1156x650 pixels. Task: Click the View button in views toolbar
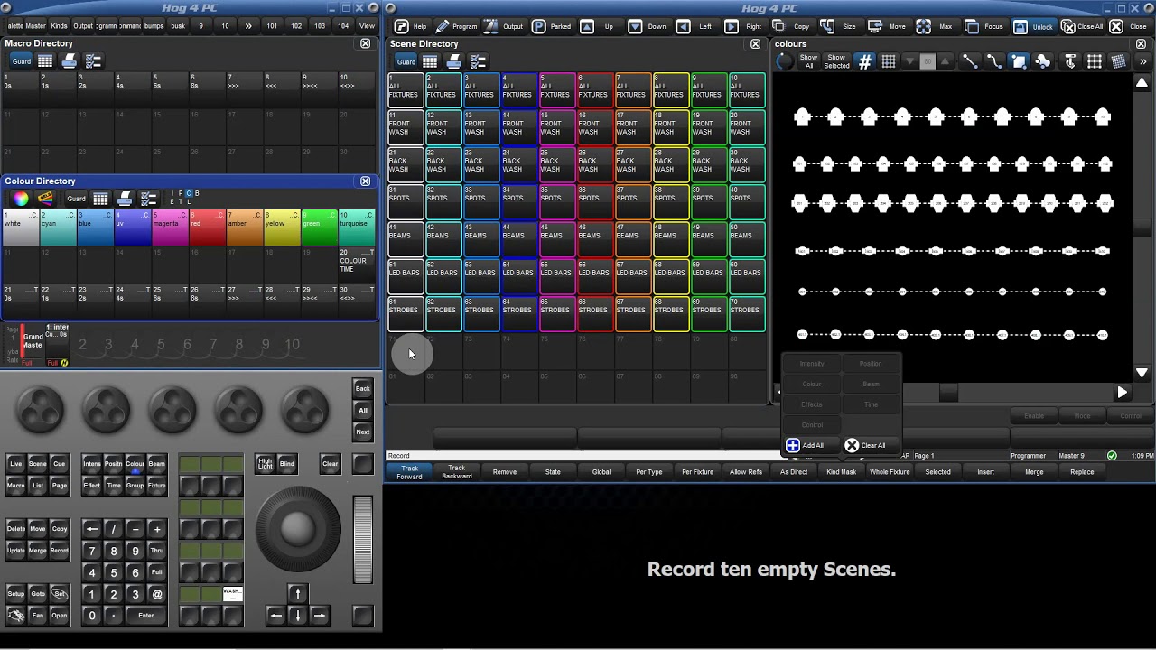[367, 26]
